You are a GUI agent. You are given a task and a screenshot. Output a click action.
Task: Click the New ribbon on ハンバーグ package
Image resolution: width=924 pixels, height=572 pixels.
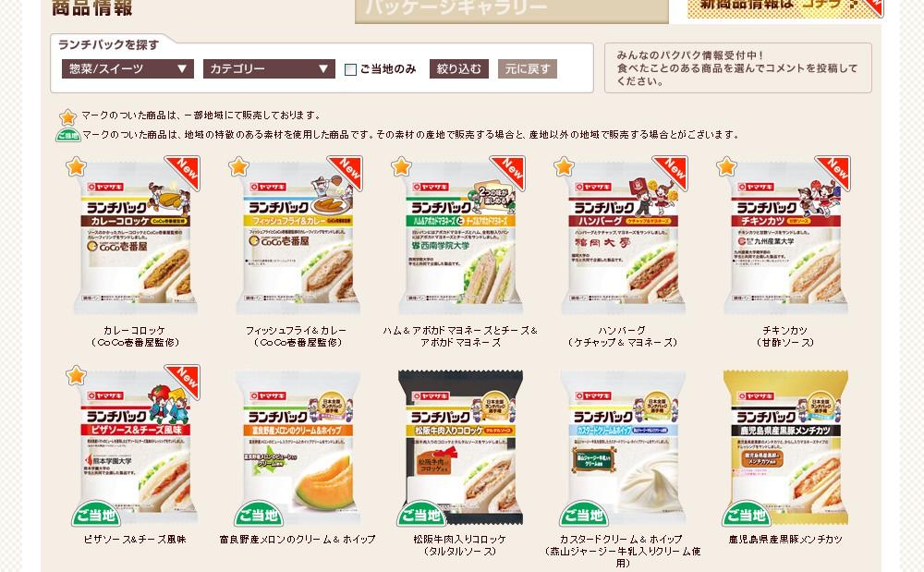672,172
